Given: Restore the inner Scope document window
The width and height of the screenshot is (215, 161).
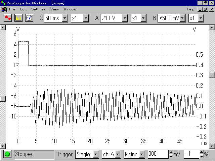Looking at the screenshot, I should pyautogui.click(x=206, y=9).
